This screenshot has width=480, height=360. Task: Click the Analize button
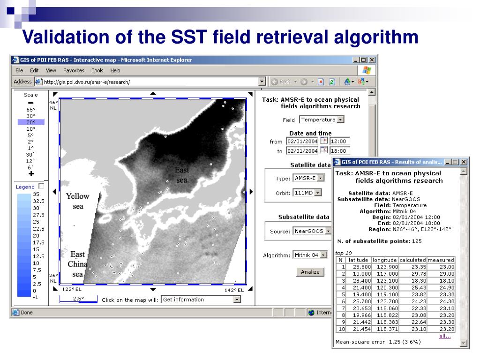tap(310, 272)
